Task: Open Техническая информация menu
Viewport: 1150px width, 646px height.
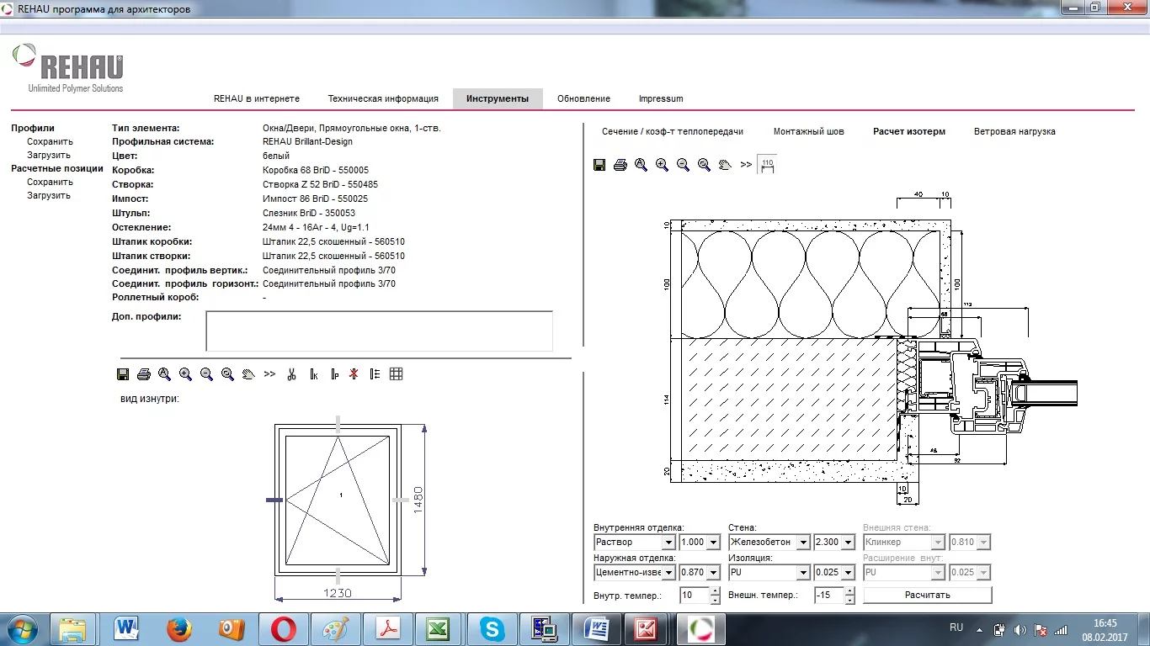Action: click(x=383, y=98)
